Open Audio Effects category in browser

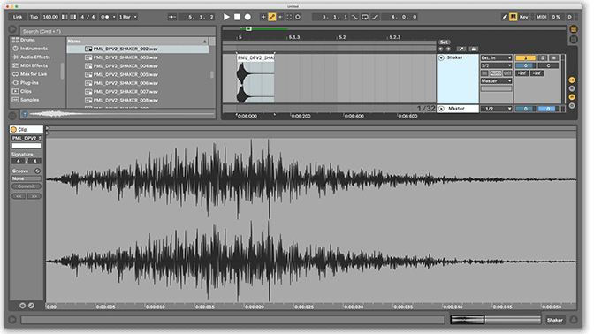pos(32,57)
